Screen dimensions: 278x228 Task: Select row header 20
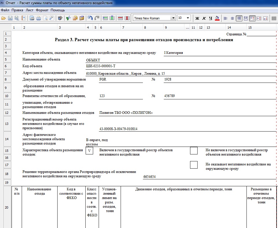(x=6, y=207)
